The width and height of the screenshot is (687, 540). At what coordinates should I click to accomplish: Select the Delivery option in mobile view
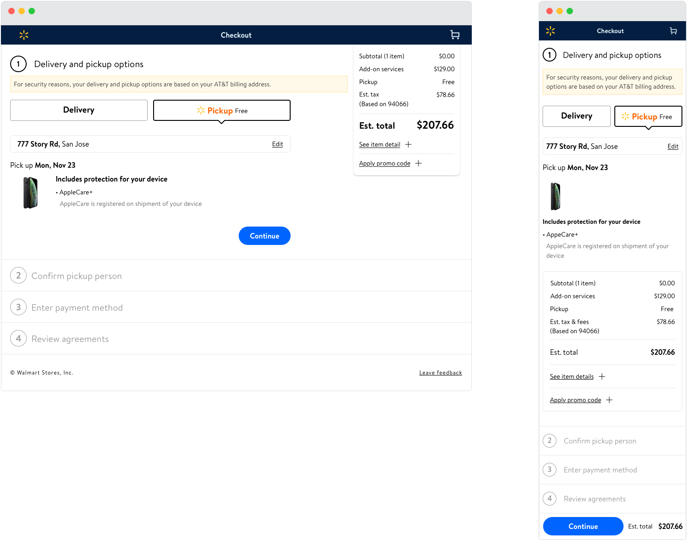click(577, 116)
